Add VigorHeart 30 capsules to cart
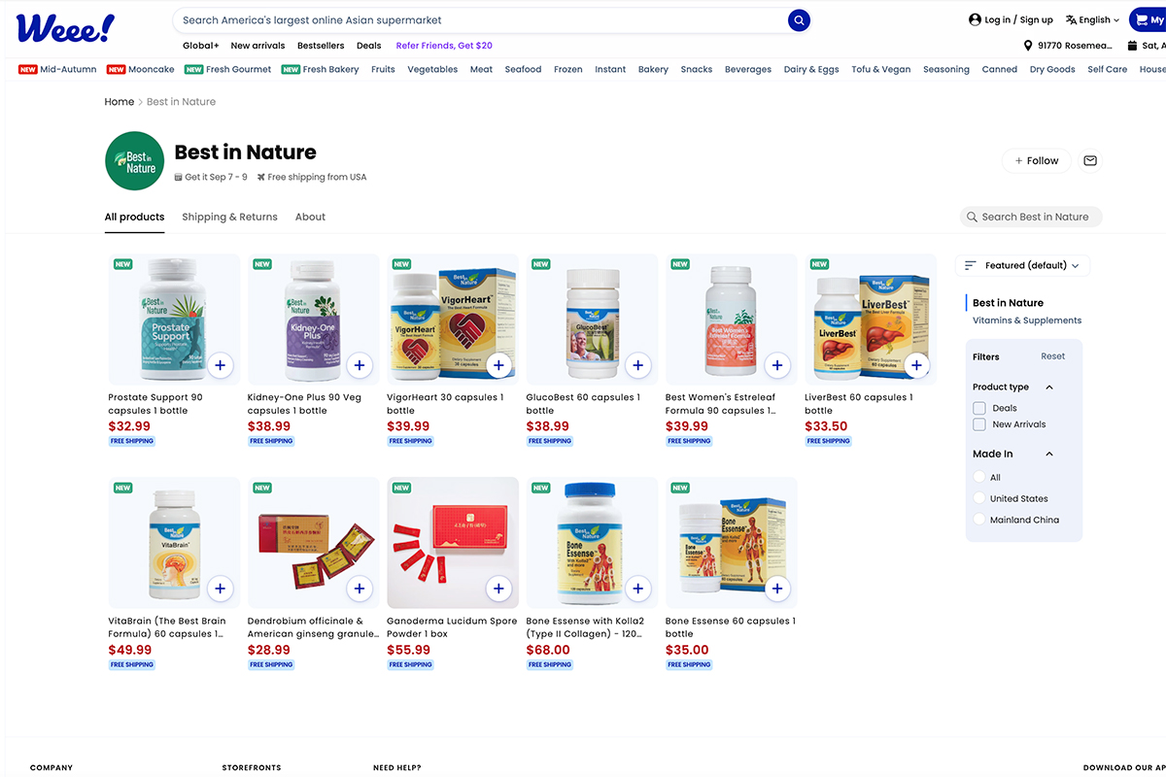Screen dimensions: 1166x777 498,365
